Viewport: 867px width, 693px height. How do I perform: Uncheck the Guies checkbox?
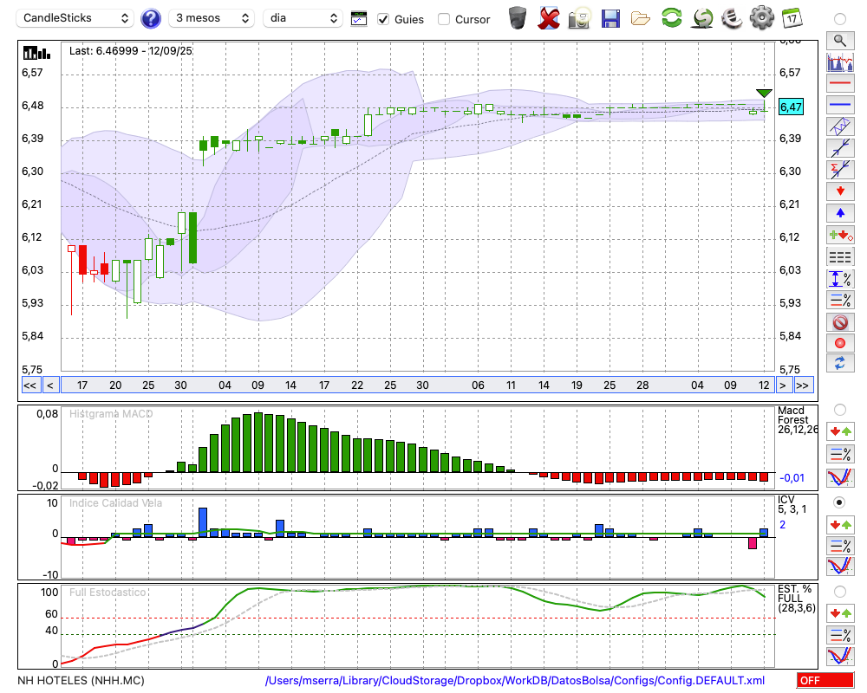382,19
